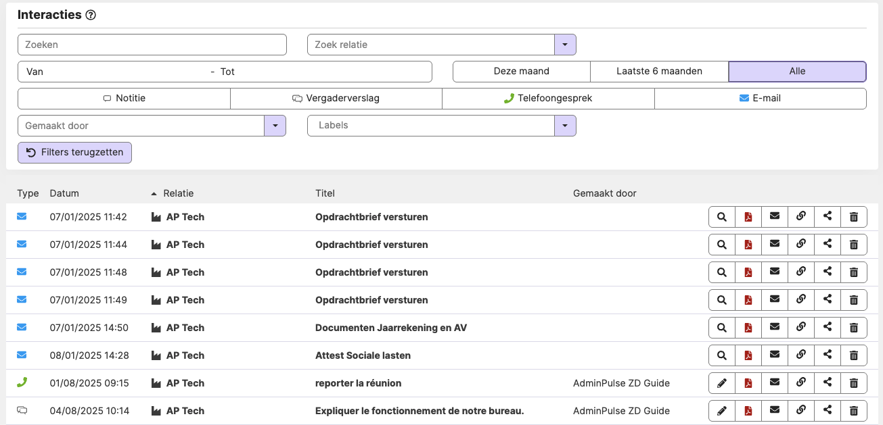883x425 pixels.
Task: Edit the reporter la réunion interaction
Action: (x=722, y=383)
